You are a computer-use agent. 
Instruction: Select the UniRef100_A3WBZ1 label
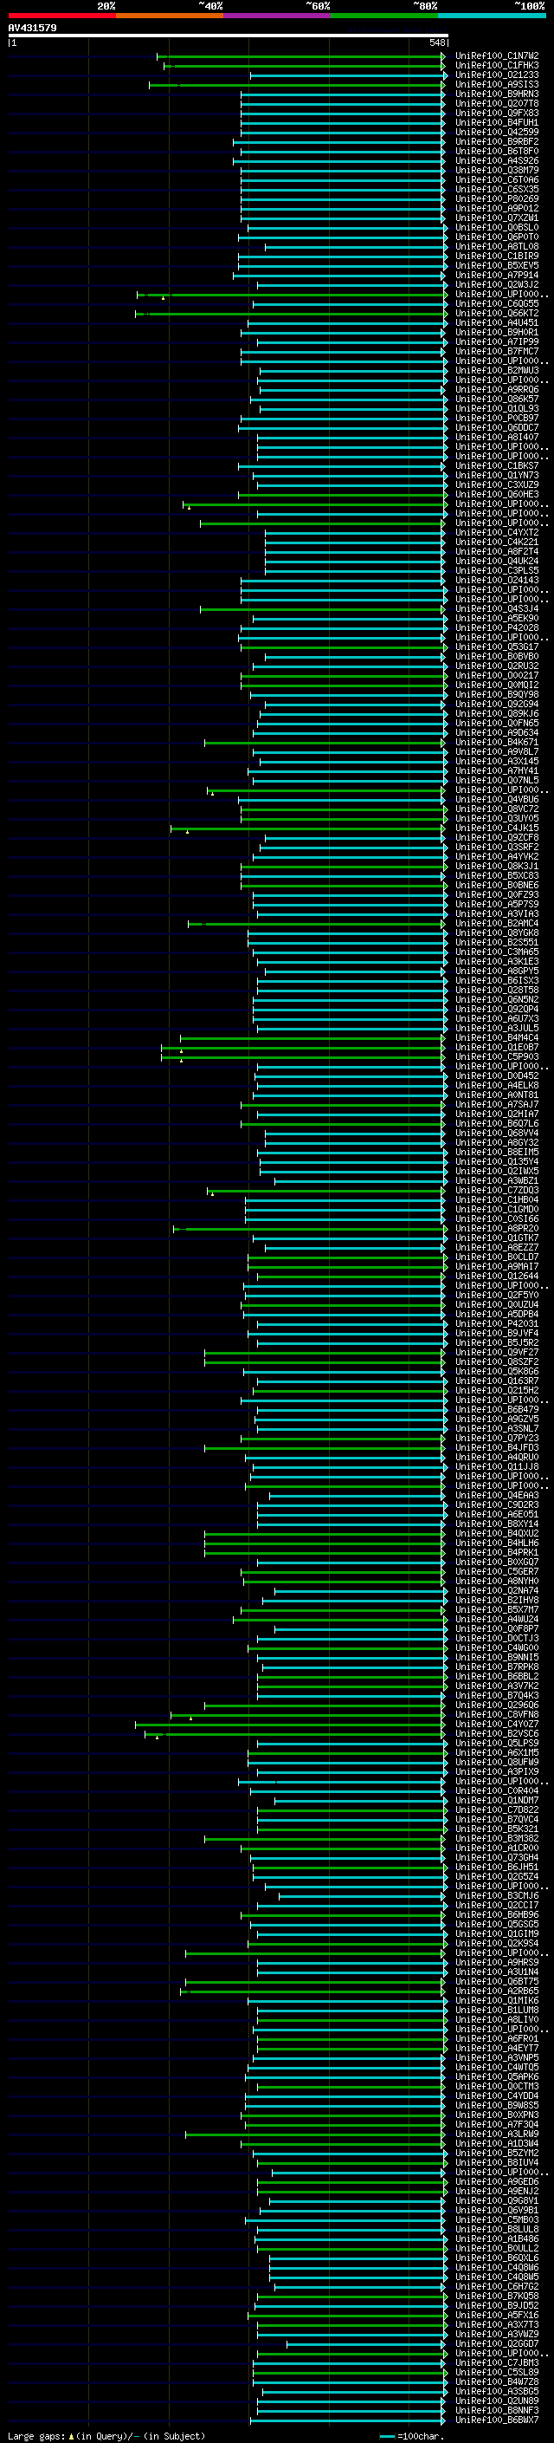click(x=496, y=1180)
